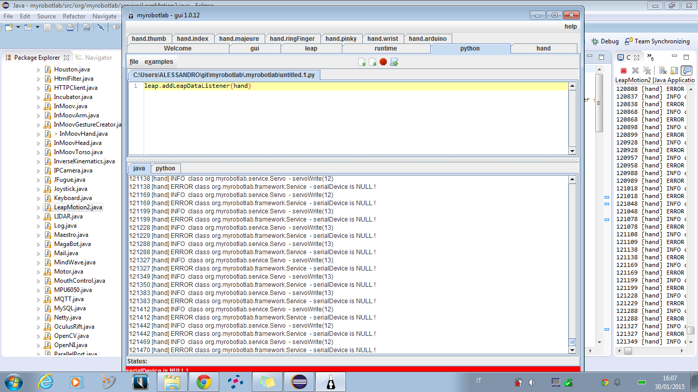Expand OpenCV.java tree node
The height and width of the screenshot is (392, 698).
(x=38, y=336)
